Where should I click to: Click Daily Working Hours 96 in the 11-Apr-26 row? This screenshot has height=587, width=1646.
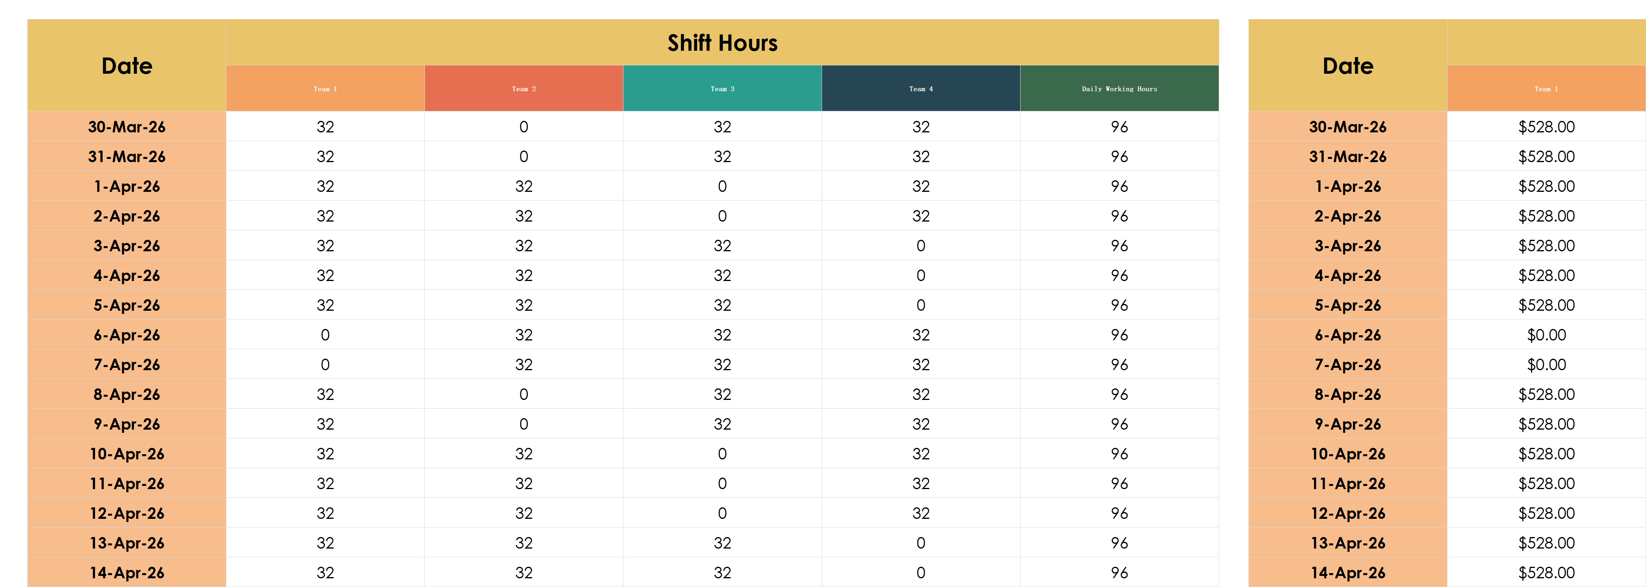[1120, 483]
